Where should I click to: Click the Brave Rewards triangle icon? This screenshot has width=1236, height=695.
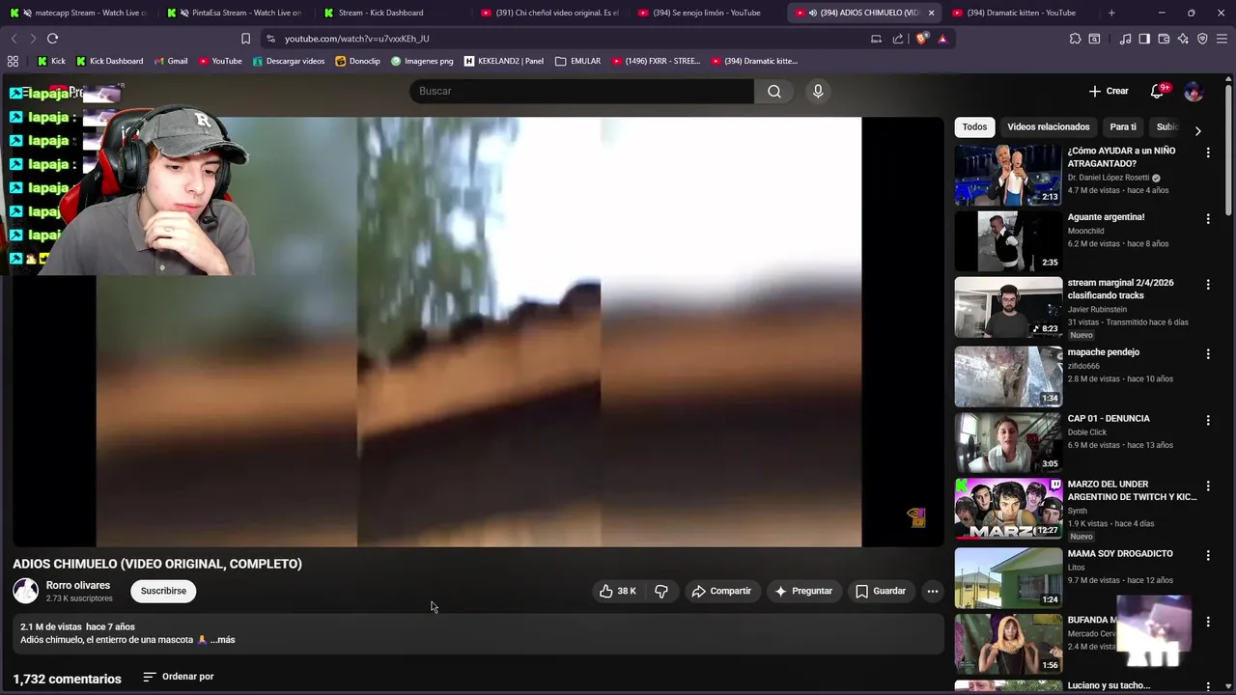[942, 39]
